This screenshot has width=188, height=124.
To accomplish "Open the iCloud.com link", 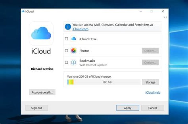I will [80, 29].
